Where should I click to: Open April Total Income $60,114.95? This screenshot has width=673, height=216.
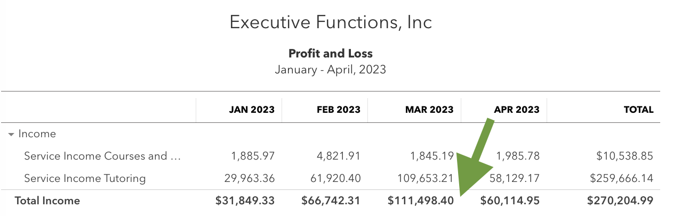click(510, 201)
